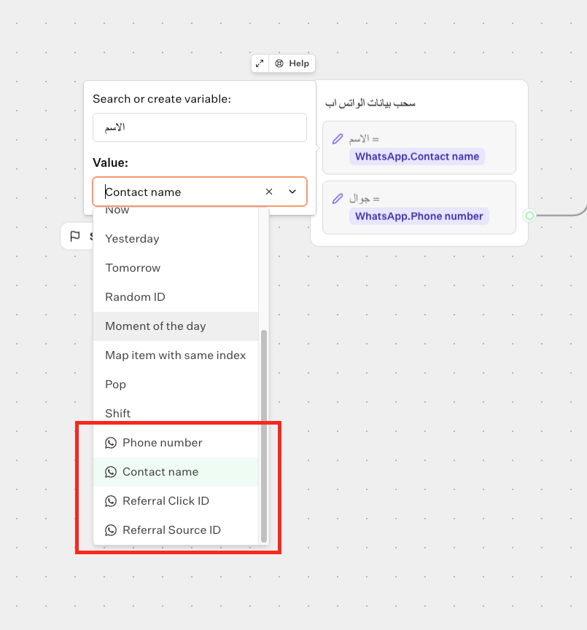The height and width of the screenshot is (630, 587).
Task: Click the WhatsApp.Contact name chip
Action: (x=416, y=157)
